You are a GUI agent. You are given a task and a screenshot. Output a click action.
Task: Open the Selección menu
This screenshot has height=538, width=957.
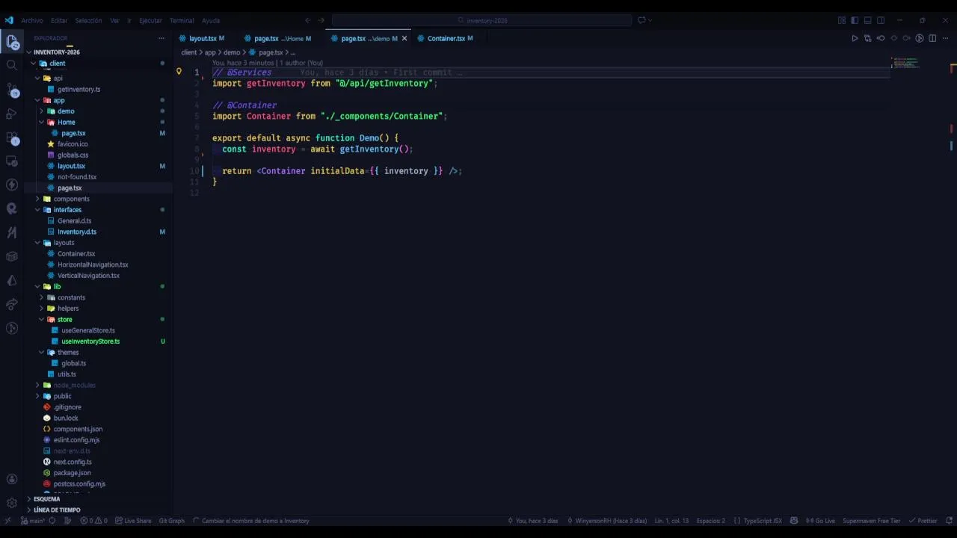click(88, 20)
